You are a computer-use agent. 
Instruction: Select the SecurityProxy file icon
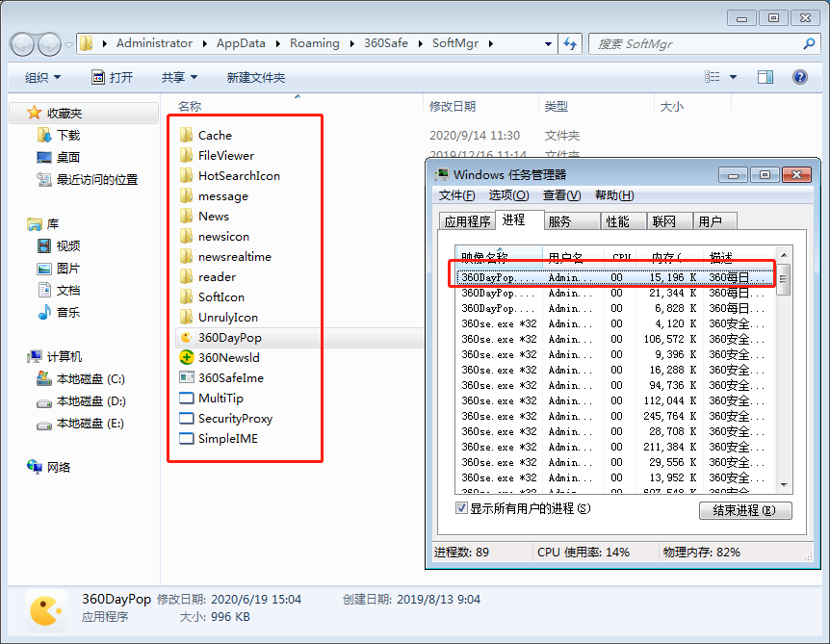pyautogui.click(x=187, y=418)
